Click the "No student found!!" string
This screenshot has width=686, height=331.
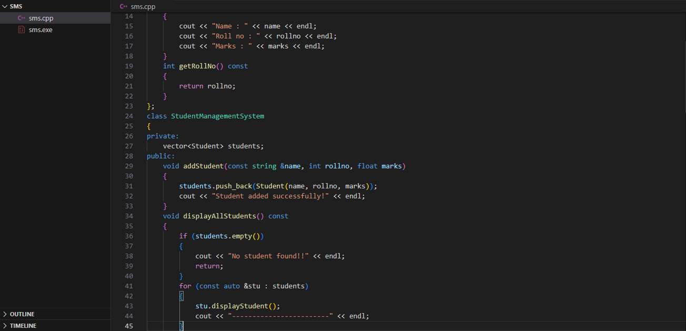coord(268,256)
